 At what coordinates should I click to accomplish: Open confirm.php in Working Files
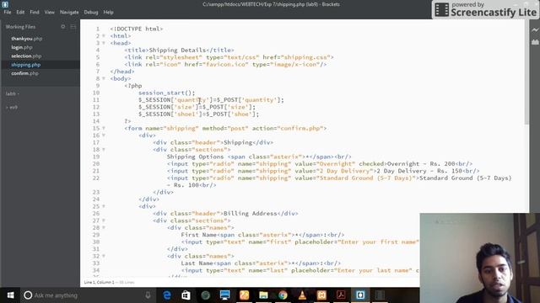24,73
